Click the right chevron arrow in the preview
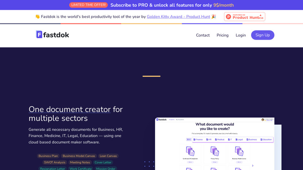 (252, 166)
